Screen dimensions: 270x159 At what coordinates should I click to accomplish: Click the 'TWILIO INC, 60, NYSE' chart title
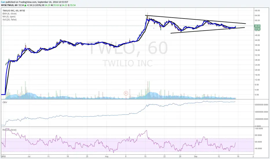pyautogui.click(x=14, y=10)
